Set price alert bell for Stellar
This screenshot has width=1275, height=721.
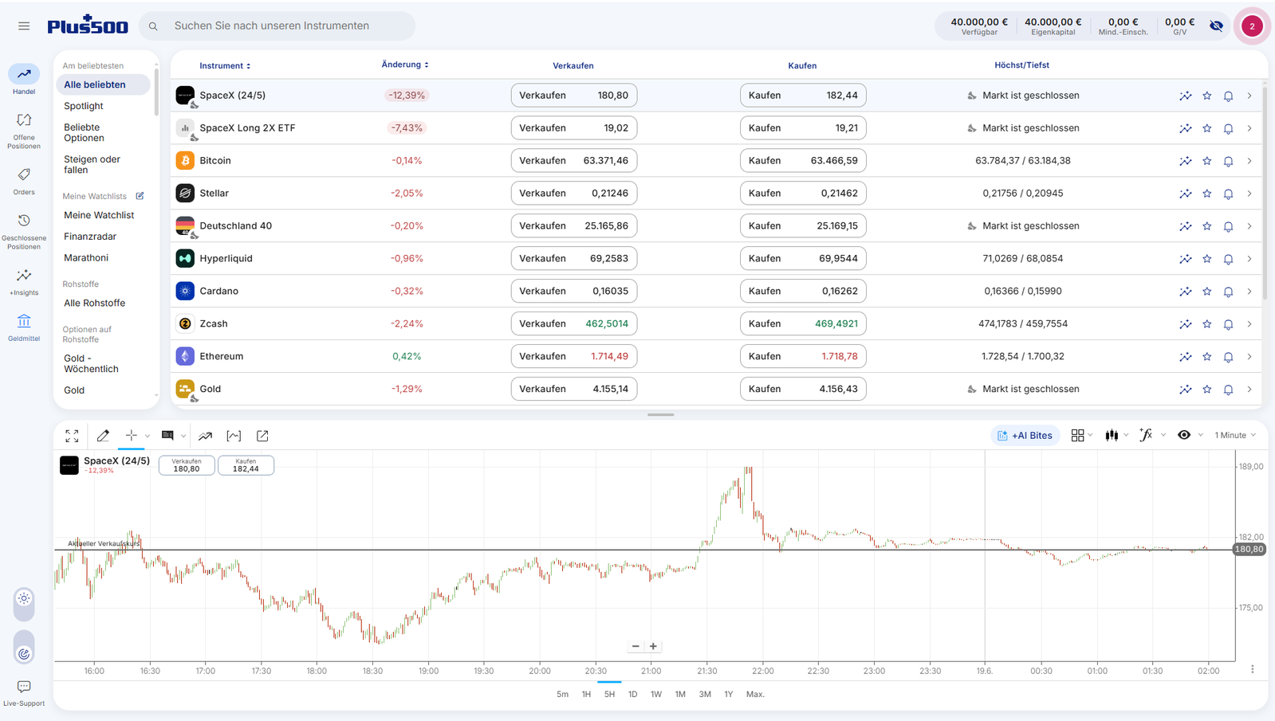1228,194
